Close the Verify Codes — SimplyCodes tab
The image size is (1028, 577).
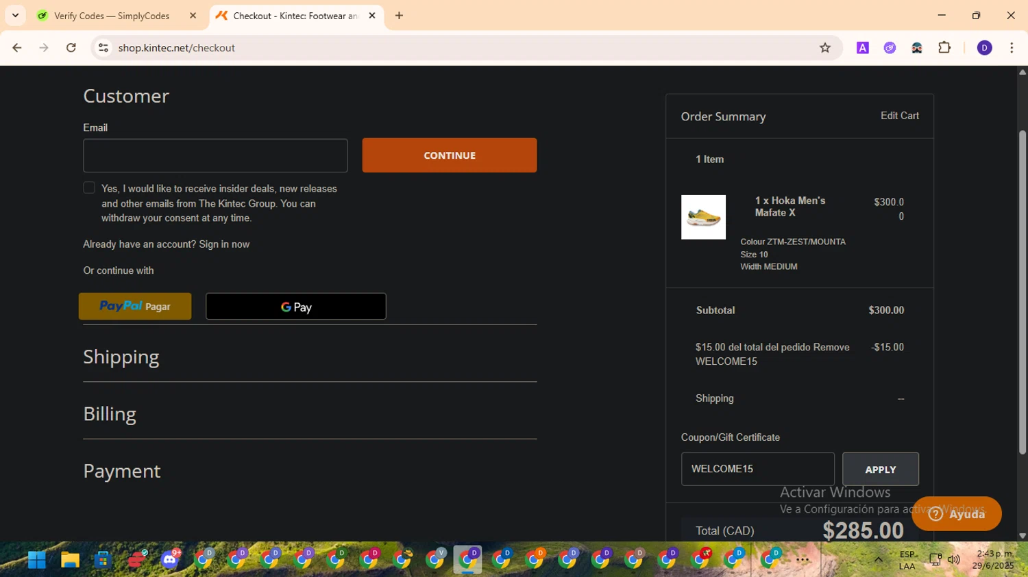[193, 16]
